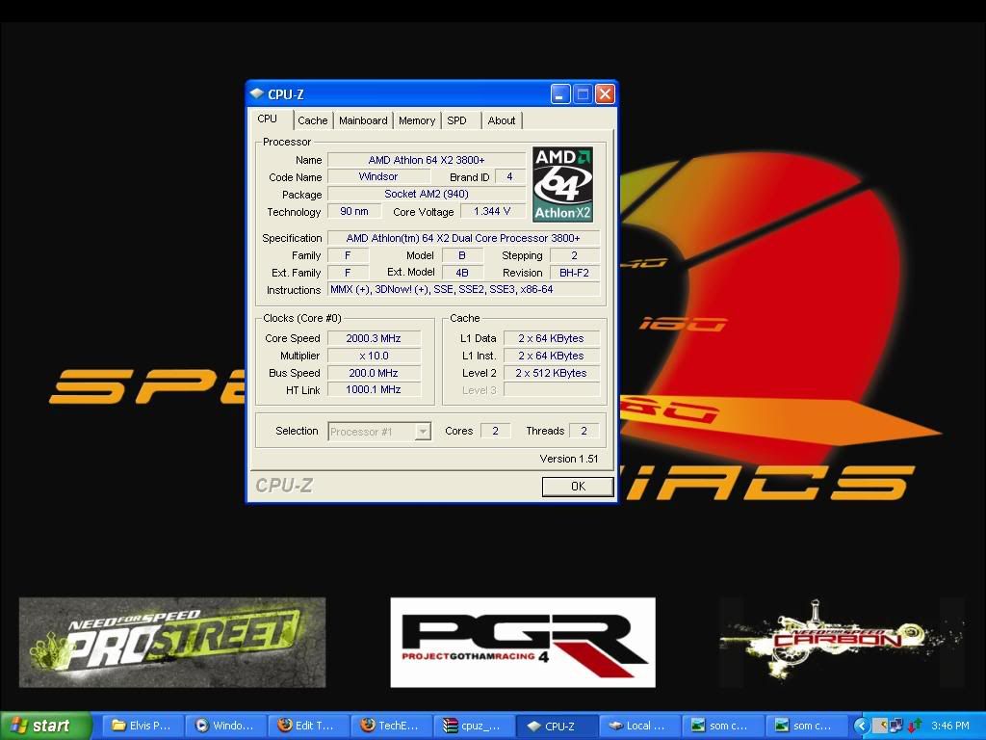Viewport: 986px width, 740px height.
Task: Click the Package value Socket AM2 (940)
Action: [x=427, y=194]
